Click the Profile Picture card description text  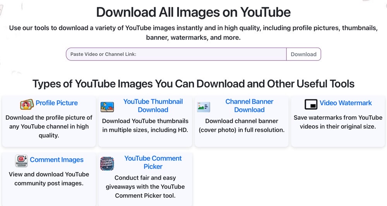49,126
